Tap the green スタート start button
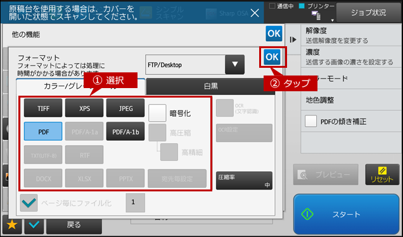This screenshot has width=403, height=237. [x=346, y=214]
